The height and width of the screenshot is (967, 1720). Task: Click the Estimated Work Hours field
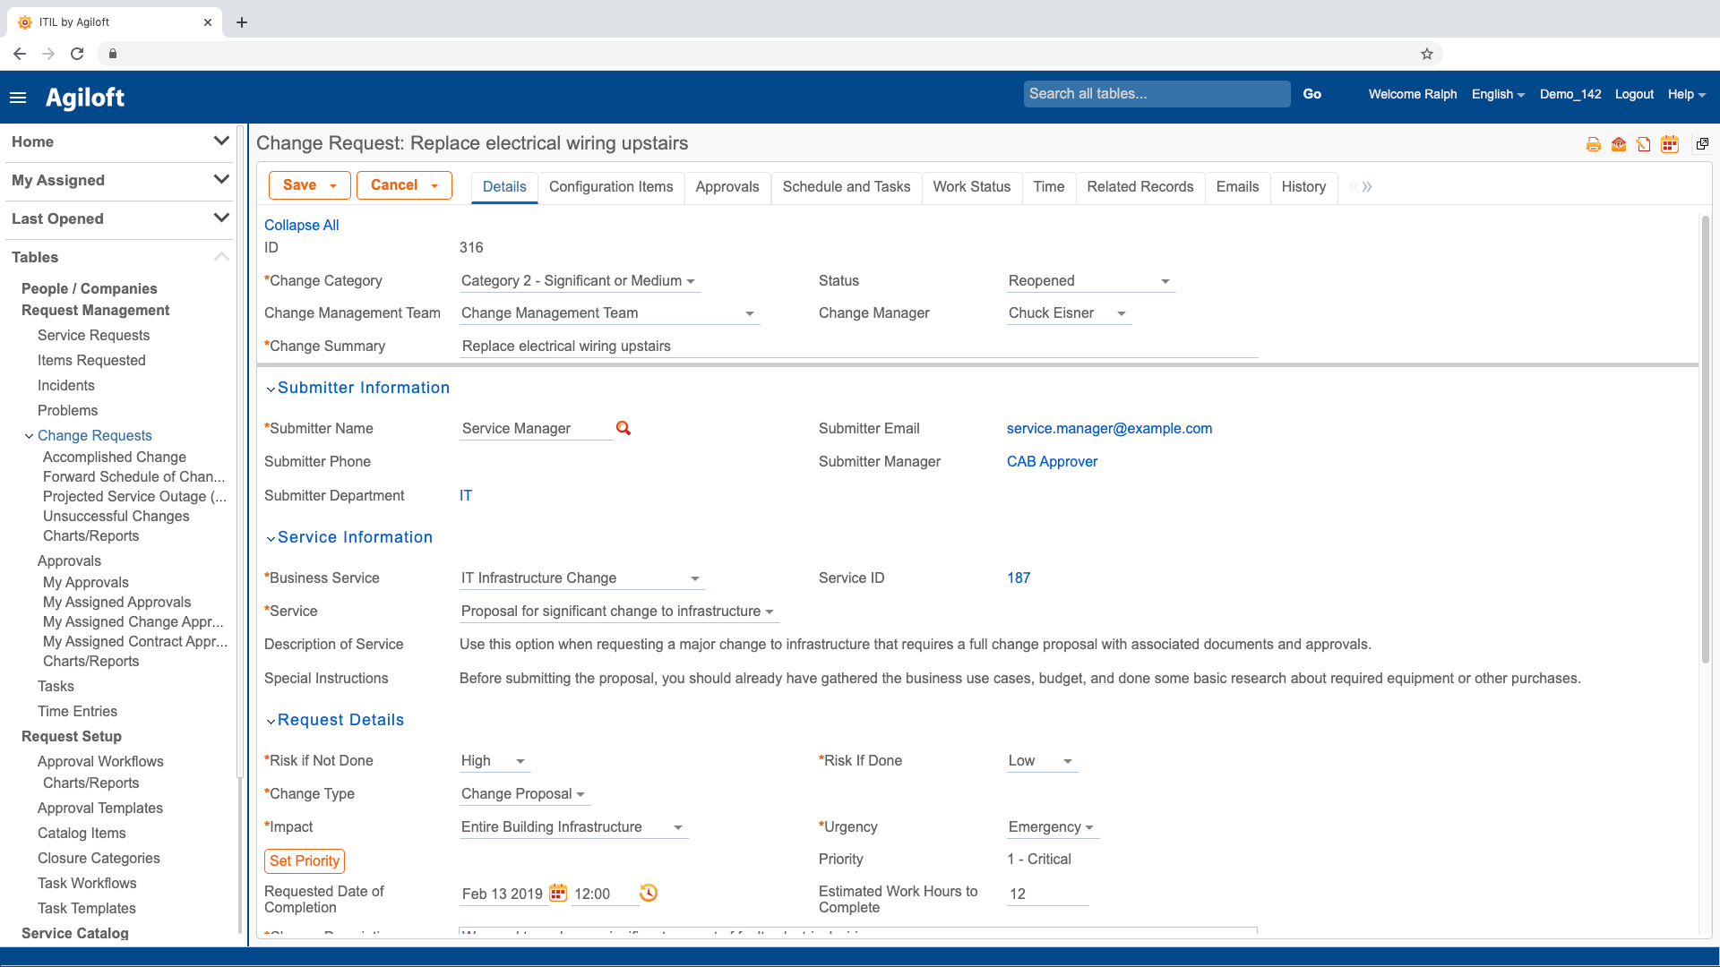[x=1046, y=894]
